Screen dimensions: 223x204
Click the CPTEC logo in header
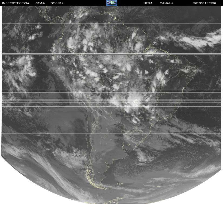pyautogui.click(x=112, y=3)
